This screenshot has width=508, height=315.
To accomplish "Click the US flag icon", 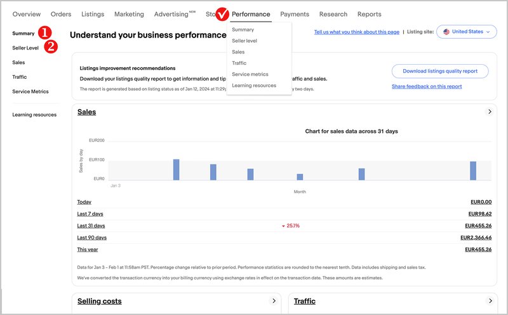I will click(x=446, y=32).
